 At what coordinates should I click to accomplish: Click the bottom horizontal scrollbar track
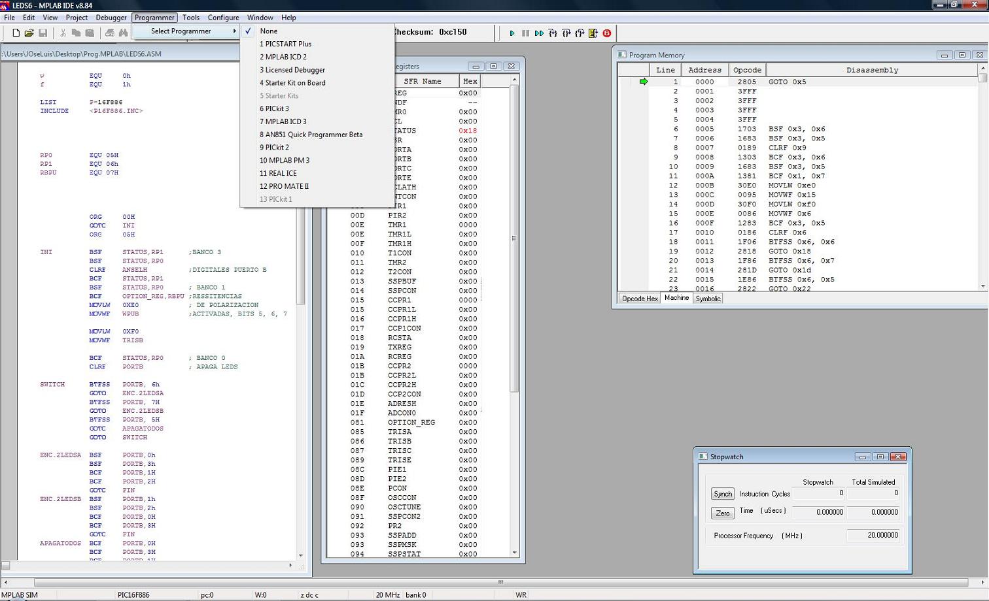click(500, 582)
